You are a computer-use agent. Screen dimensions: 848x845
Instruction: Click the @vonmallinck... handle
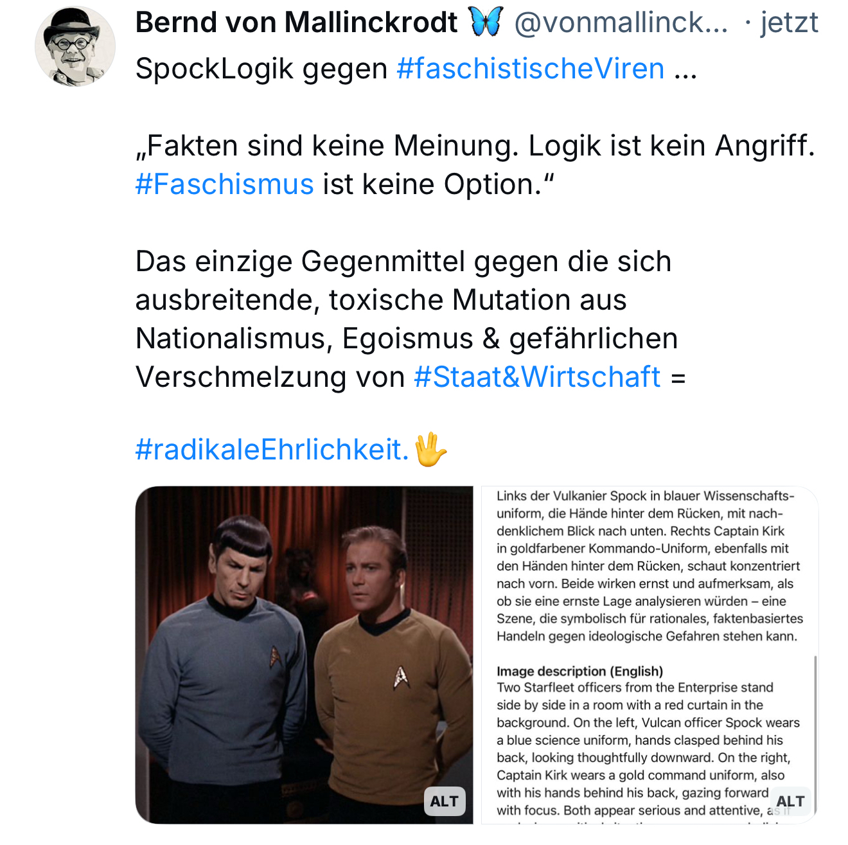(621, 22)
